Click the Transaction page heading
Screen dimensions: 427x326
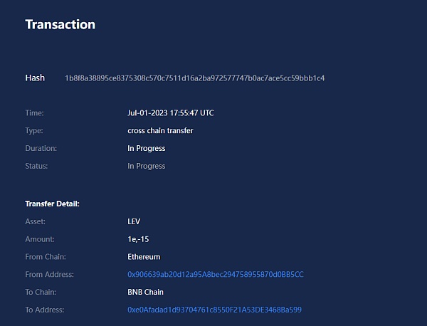(x=60, y=24)
